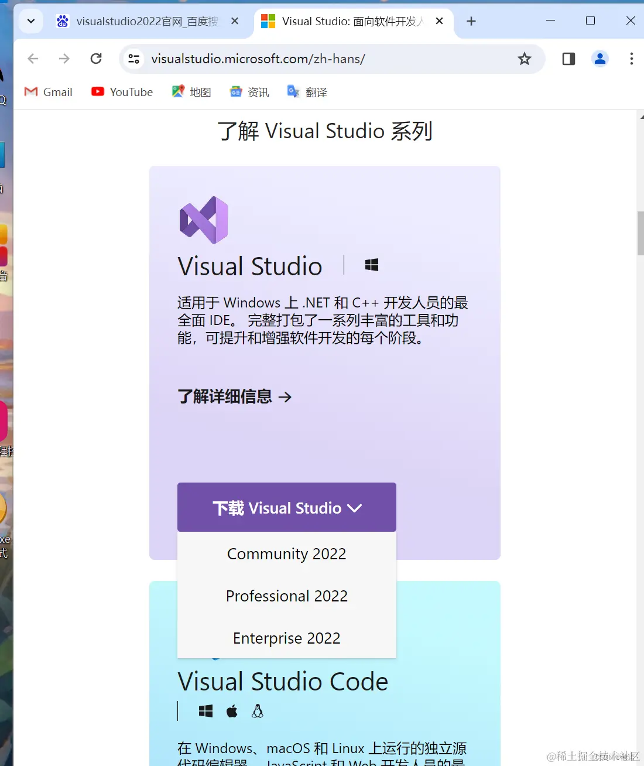
Task: Click the purple Visual Studio logo
Action: [204, 220]
